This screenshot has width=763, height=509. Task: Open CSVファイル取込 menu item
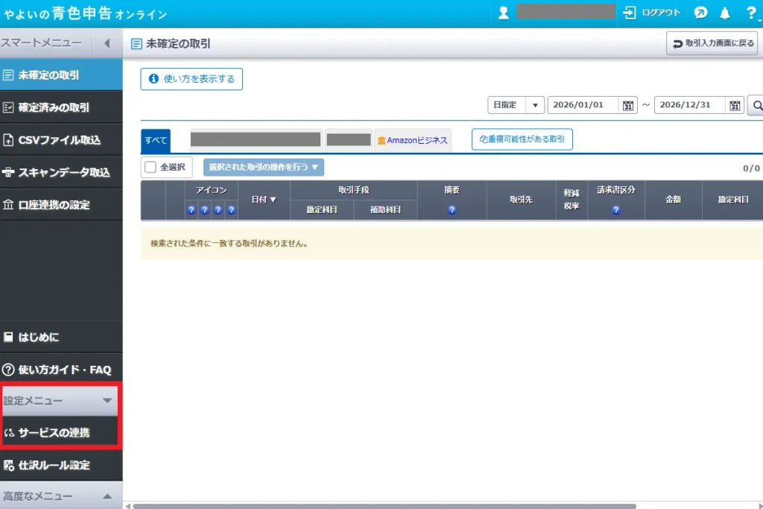(61, 139)
